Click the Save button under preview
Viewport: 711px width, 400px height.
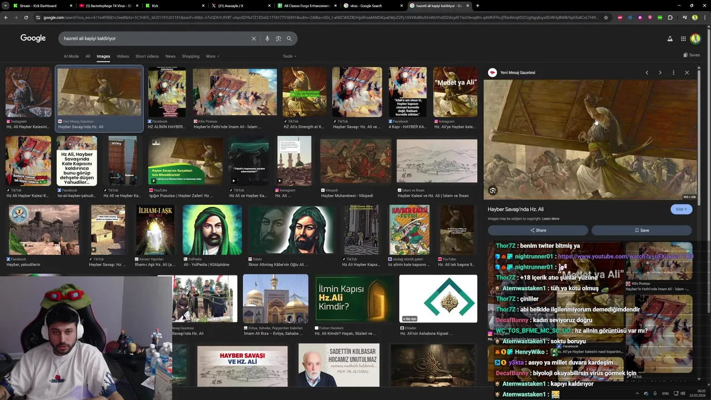click(x=642, y=230)
